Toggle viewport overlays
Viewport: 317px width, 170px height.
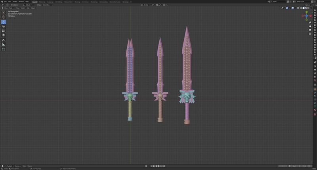(x=293, y=8)
